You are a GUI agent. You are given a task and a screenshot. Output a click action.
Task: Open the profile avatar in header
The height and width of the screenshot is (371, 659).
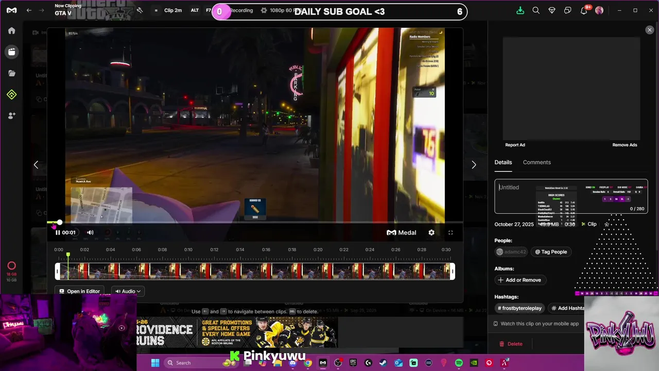(x=599, y=10)
